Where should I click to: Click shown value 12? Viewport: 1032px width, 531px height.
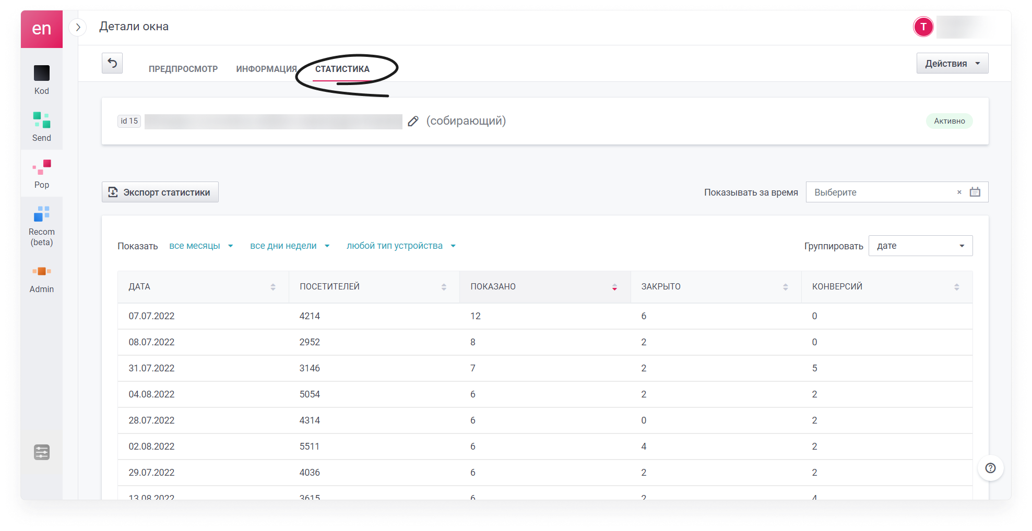[476, 316]
